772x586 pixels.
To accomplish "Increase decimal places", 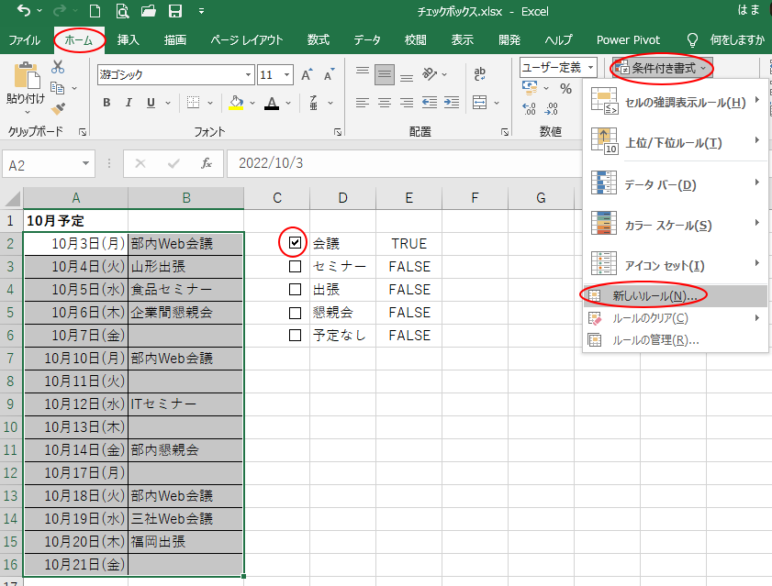I will coord(530,109).
